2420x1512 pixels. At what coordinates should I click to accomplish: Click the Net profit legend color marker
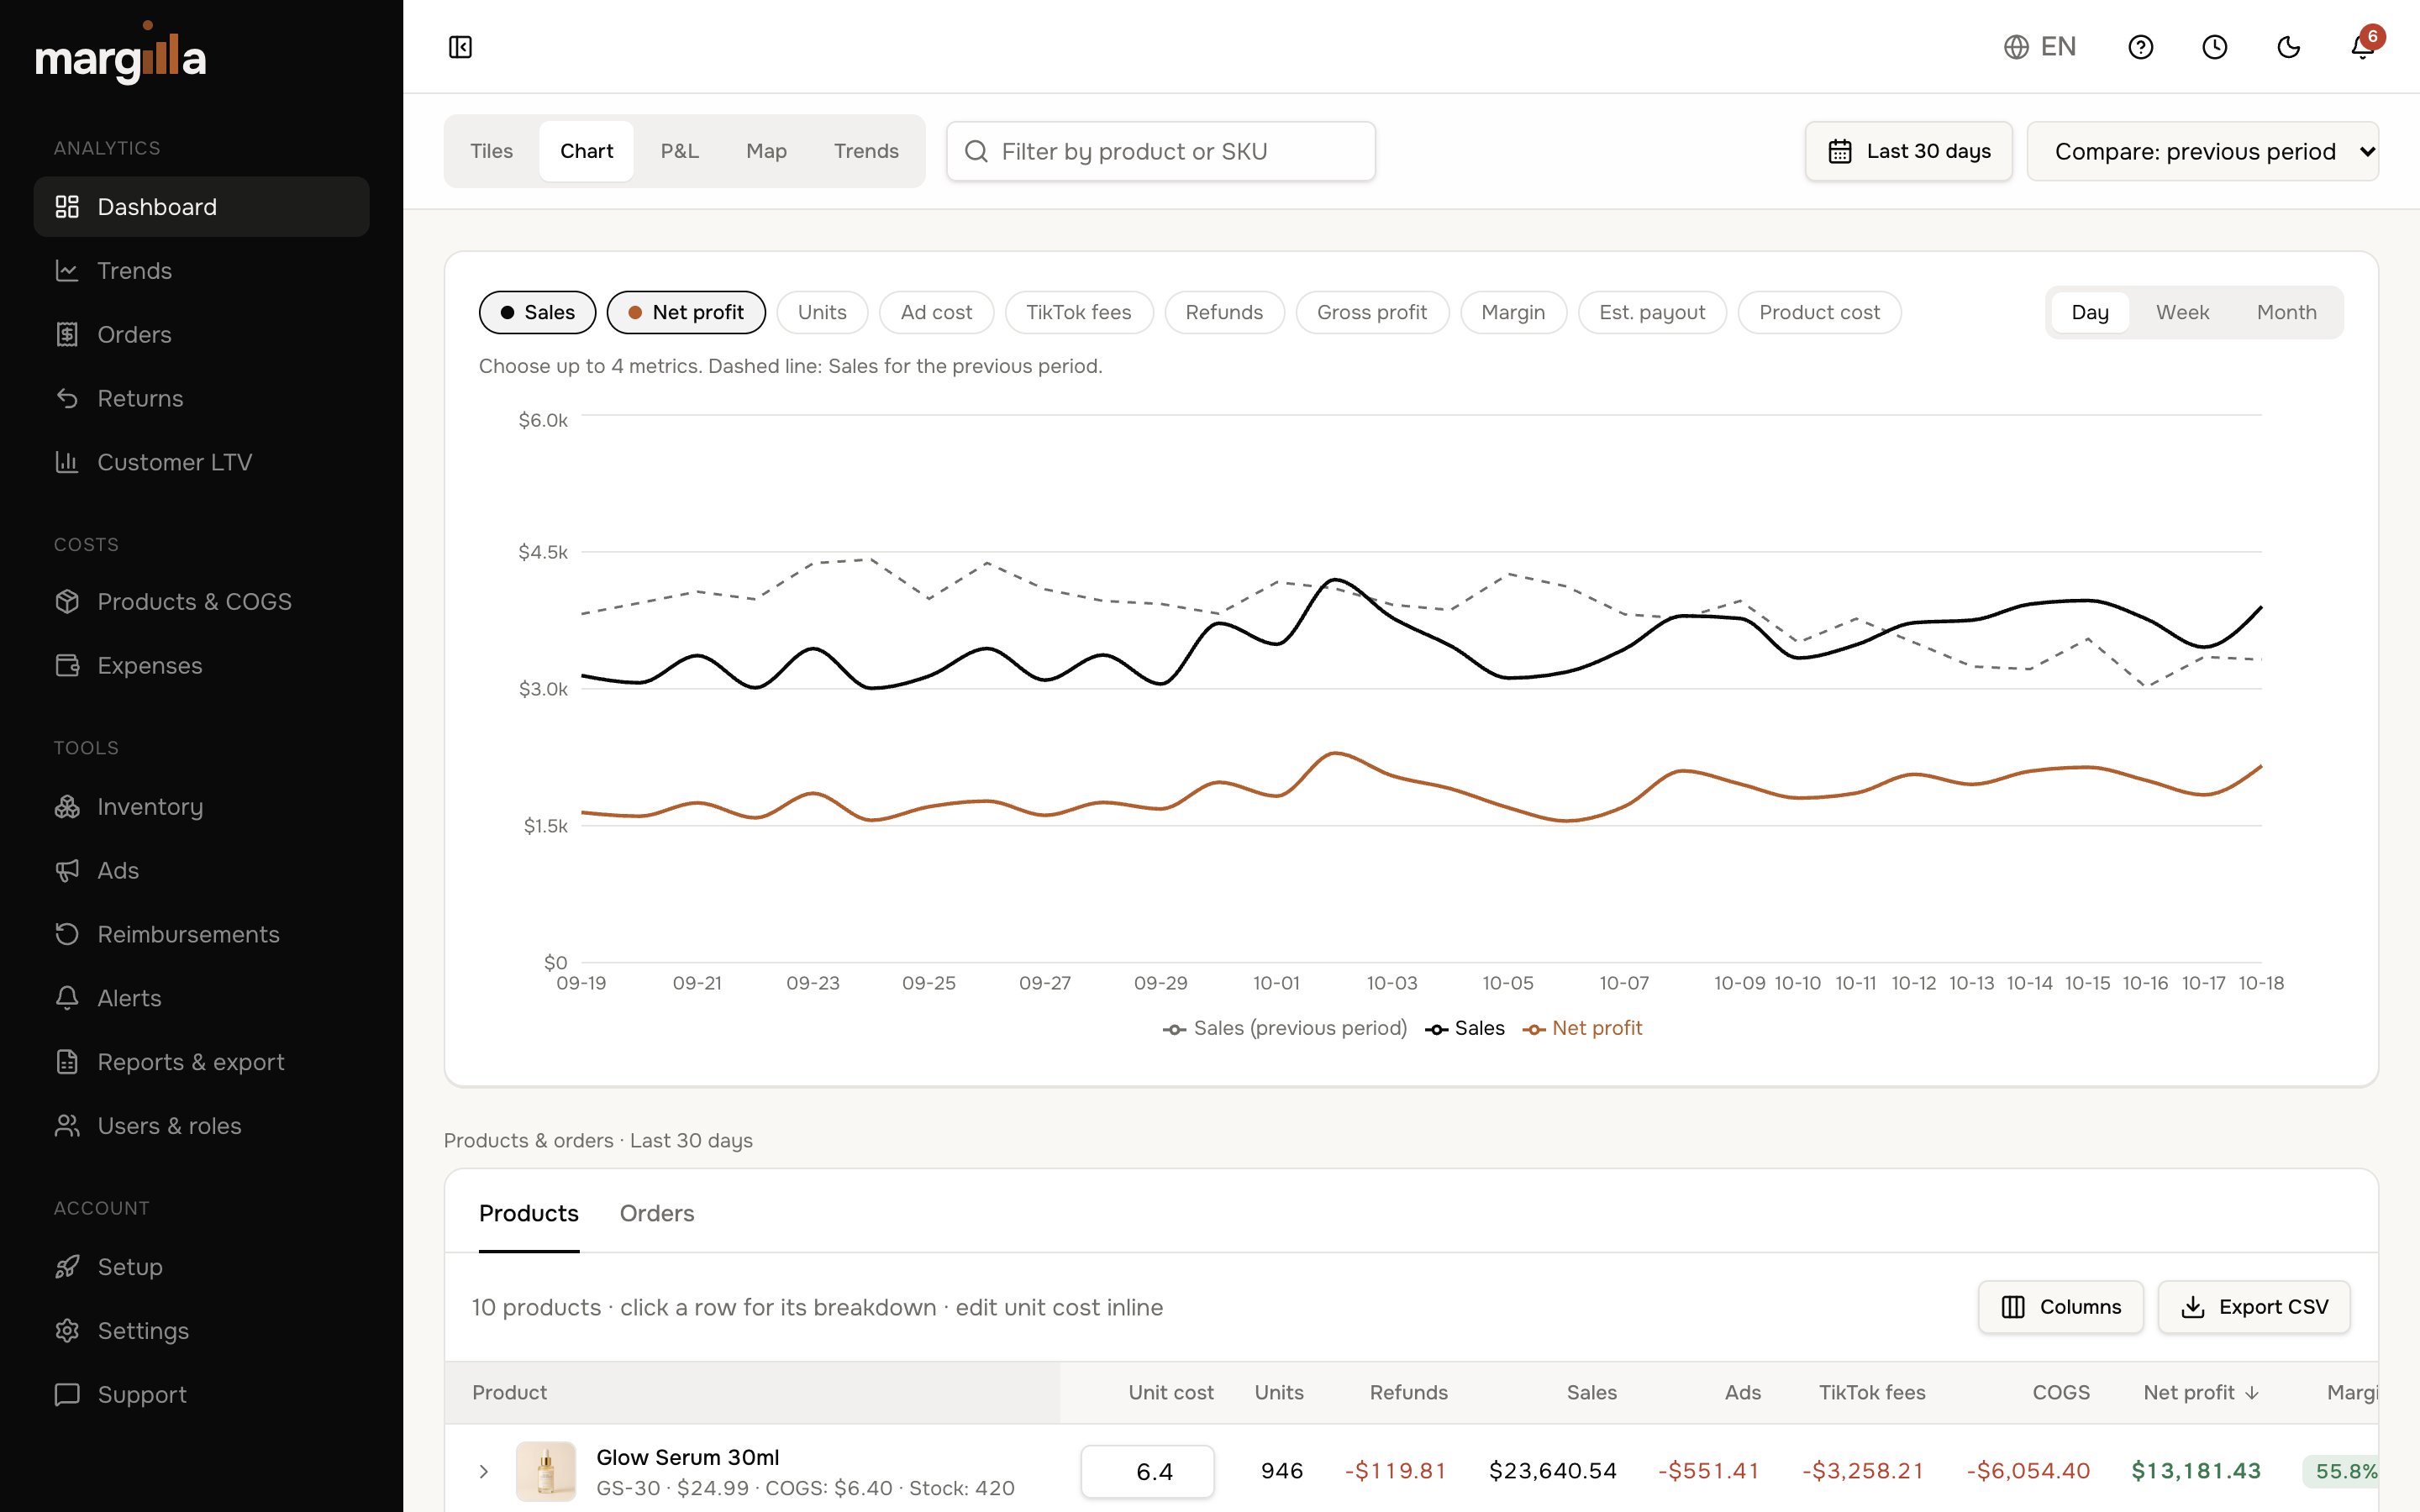point(1534,1029)
